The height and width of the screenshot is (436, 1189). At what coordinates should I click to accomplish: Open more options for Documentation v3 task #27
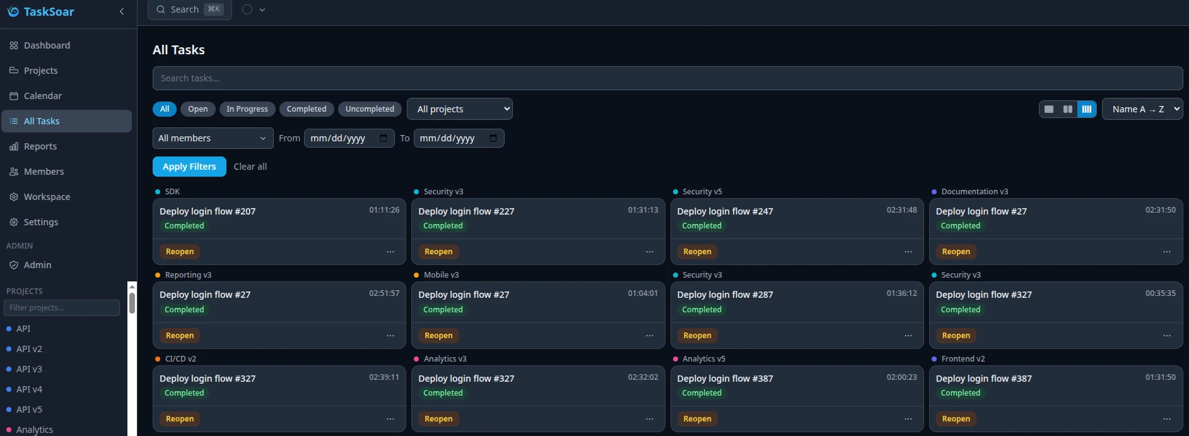[1167, 252]
